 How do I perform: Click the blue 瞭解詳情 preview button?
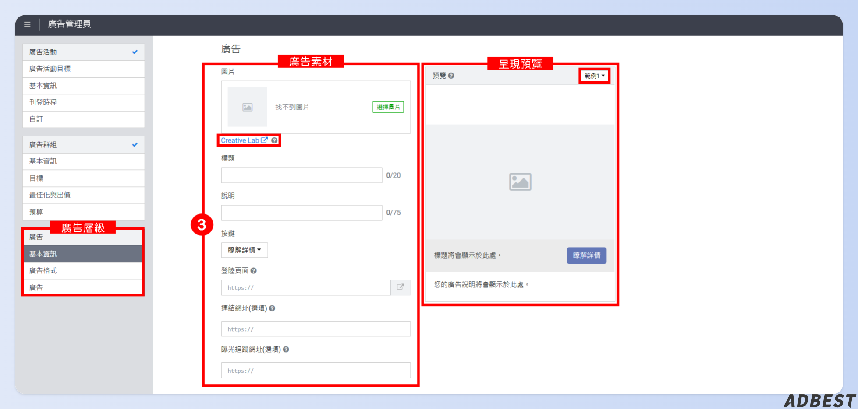point(586,255)
